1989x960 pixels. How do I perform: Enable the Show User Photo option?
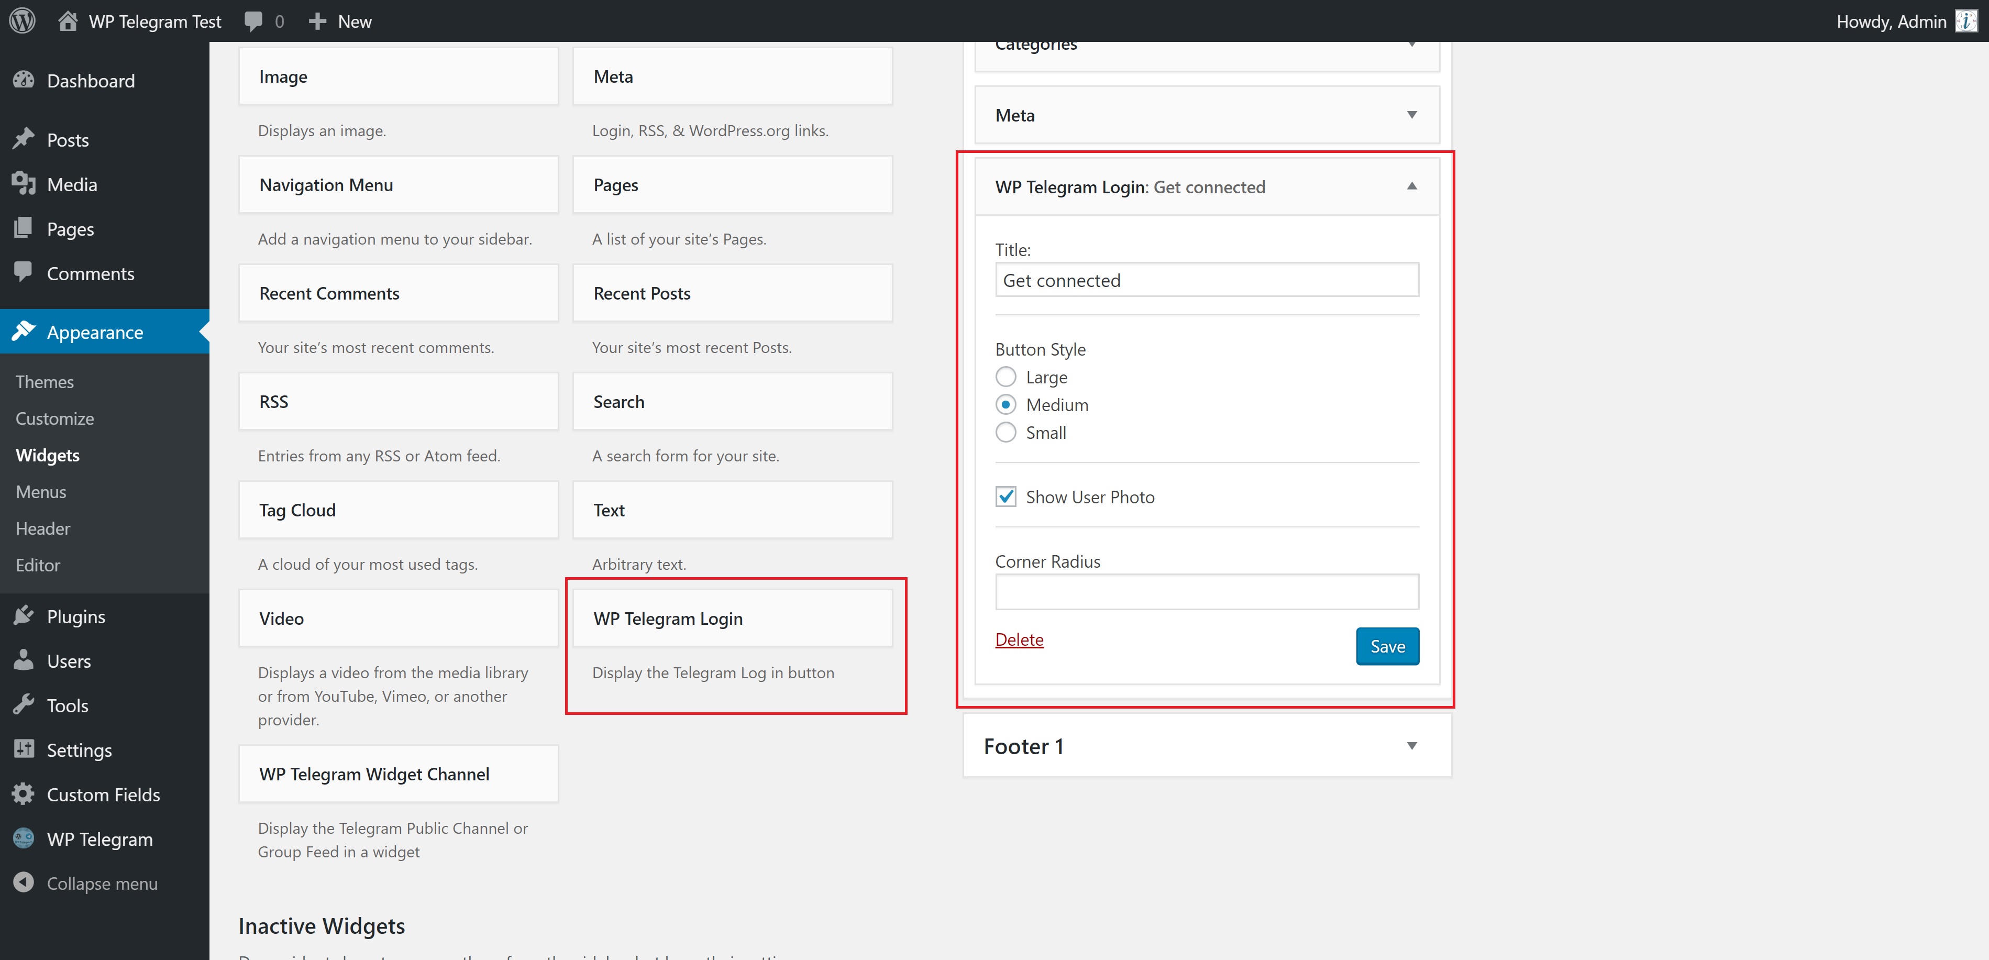click(x=1005, y=496)
